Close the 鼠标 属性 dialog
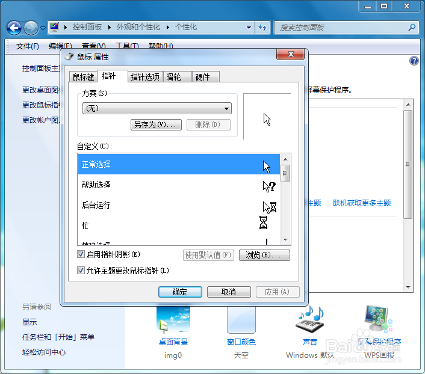Image resolution: width=425 pixels, height=374 pixels. tap(291, 54)
